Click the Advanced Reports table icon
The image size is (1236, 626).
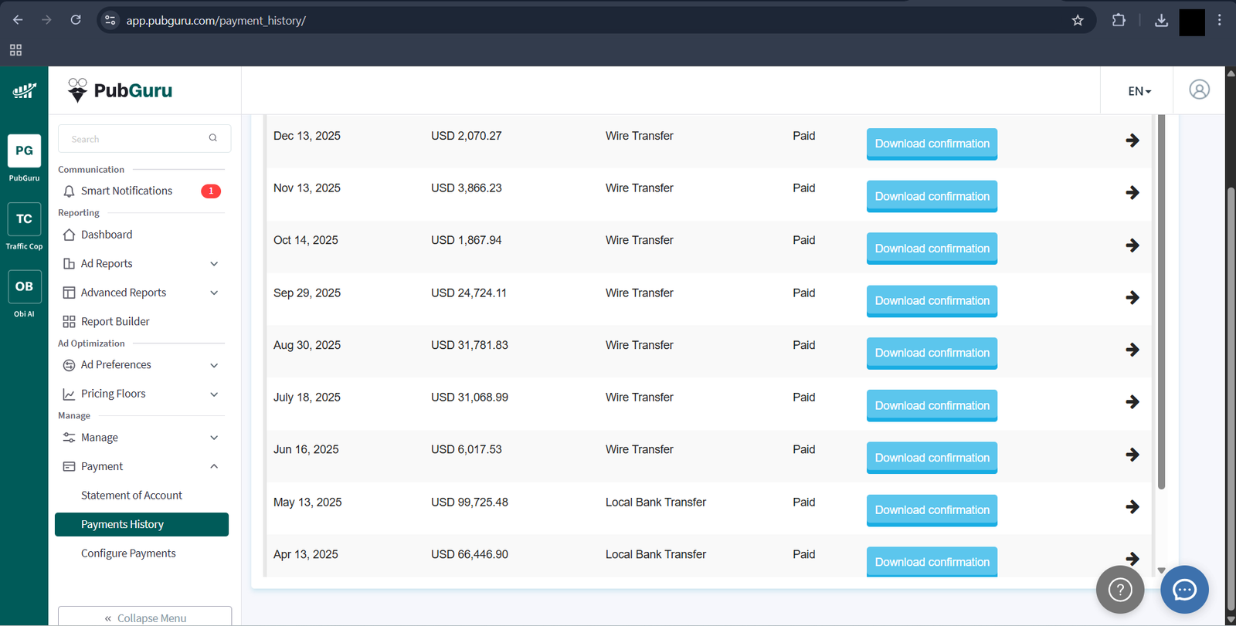pos(69,293)
